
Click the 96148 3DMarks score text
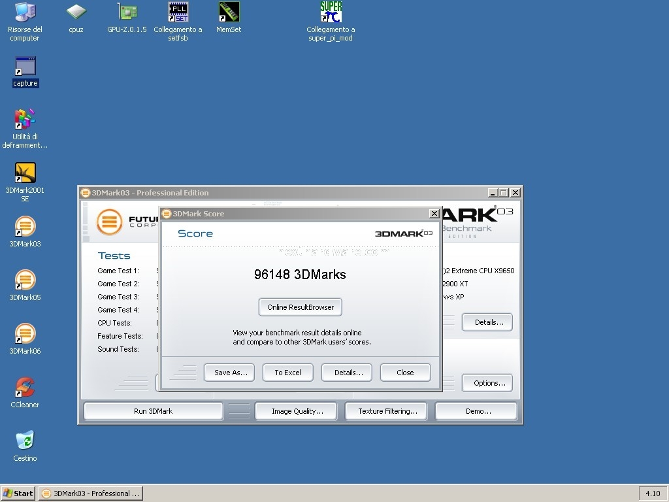coord(300,275)
